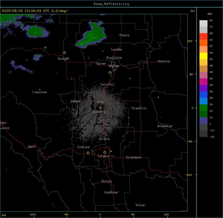Click the -30 value in the dBZ legend
The image size is (223, 218).
tap(212, 137)
